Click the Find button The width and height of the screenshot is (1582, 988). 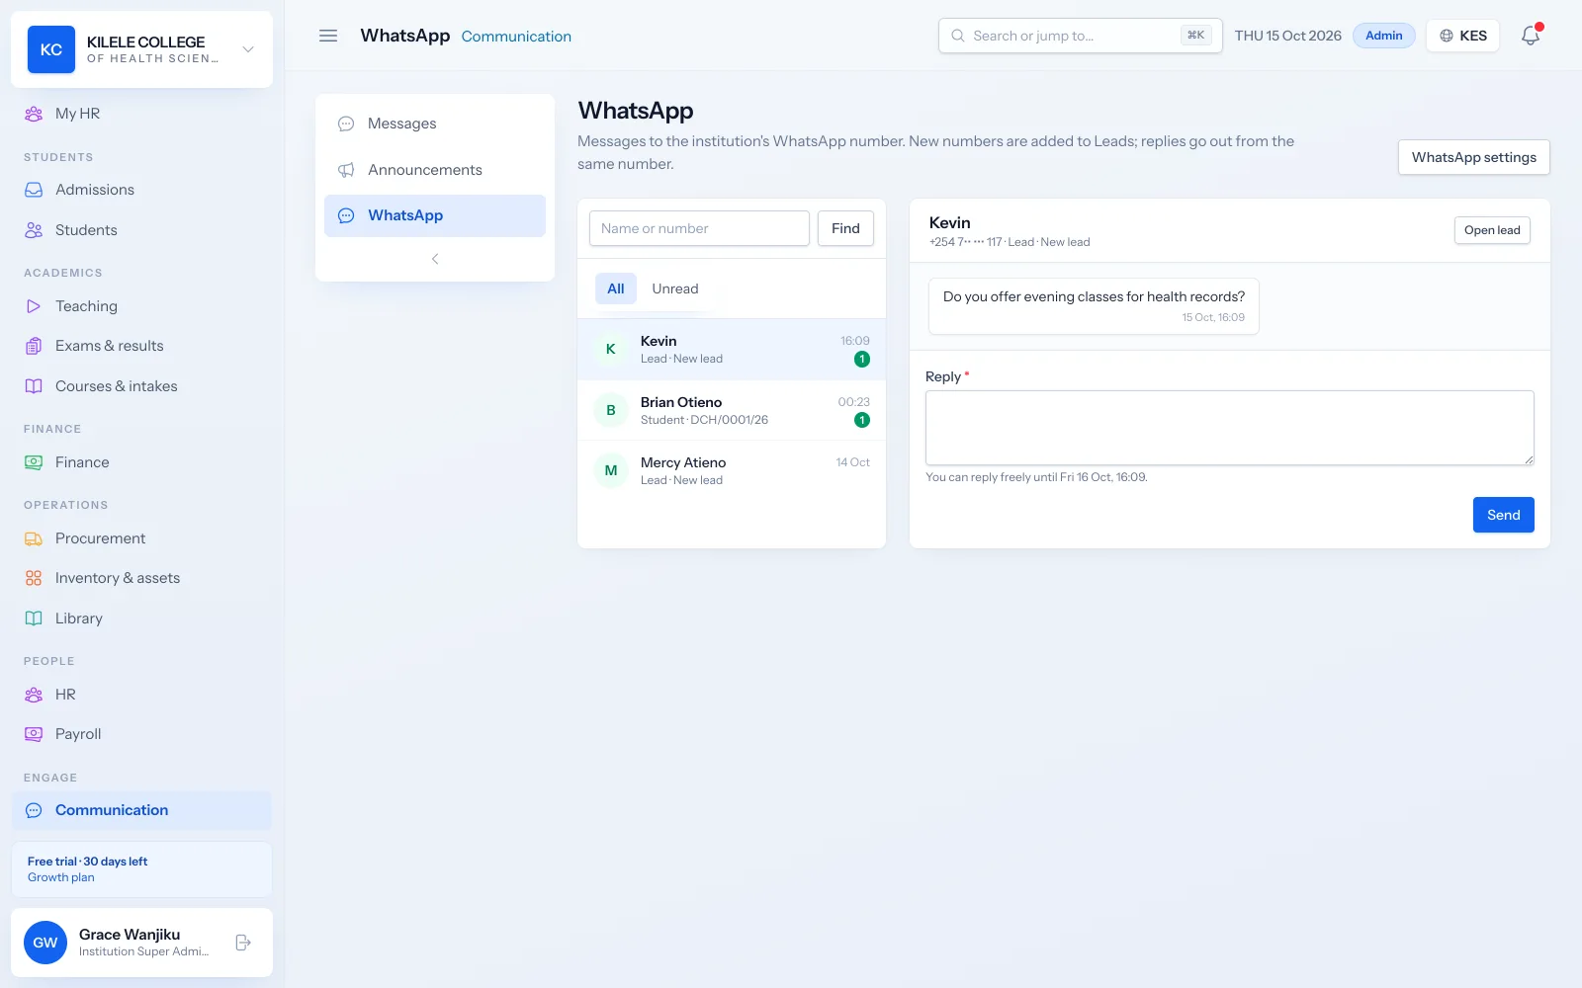pyautogui.click(x=845, y=228)
